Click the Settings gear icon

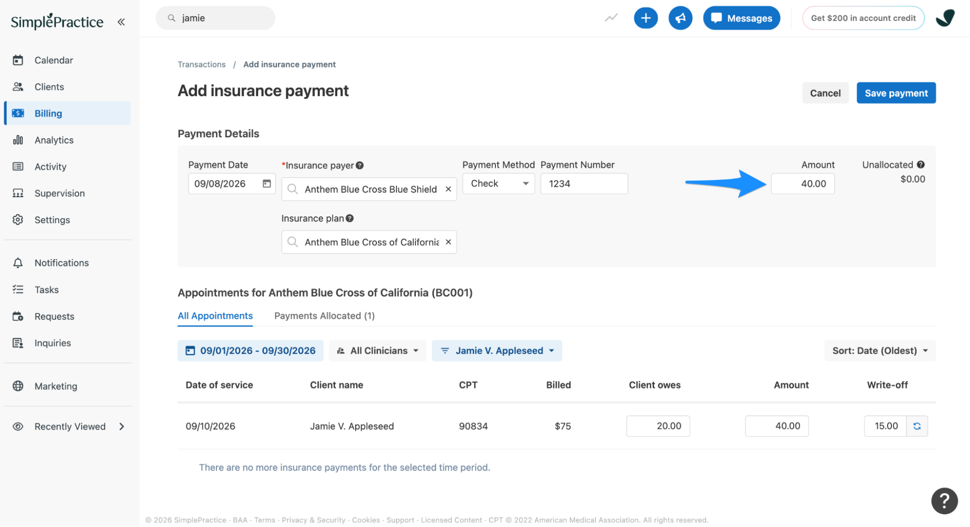18,220
